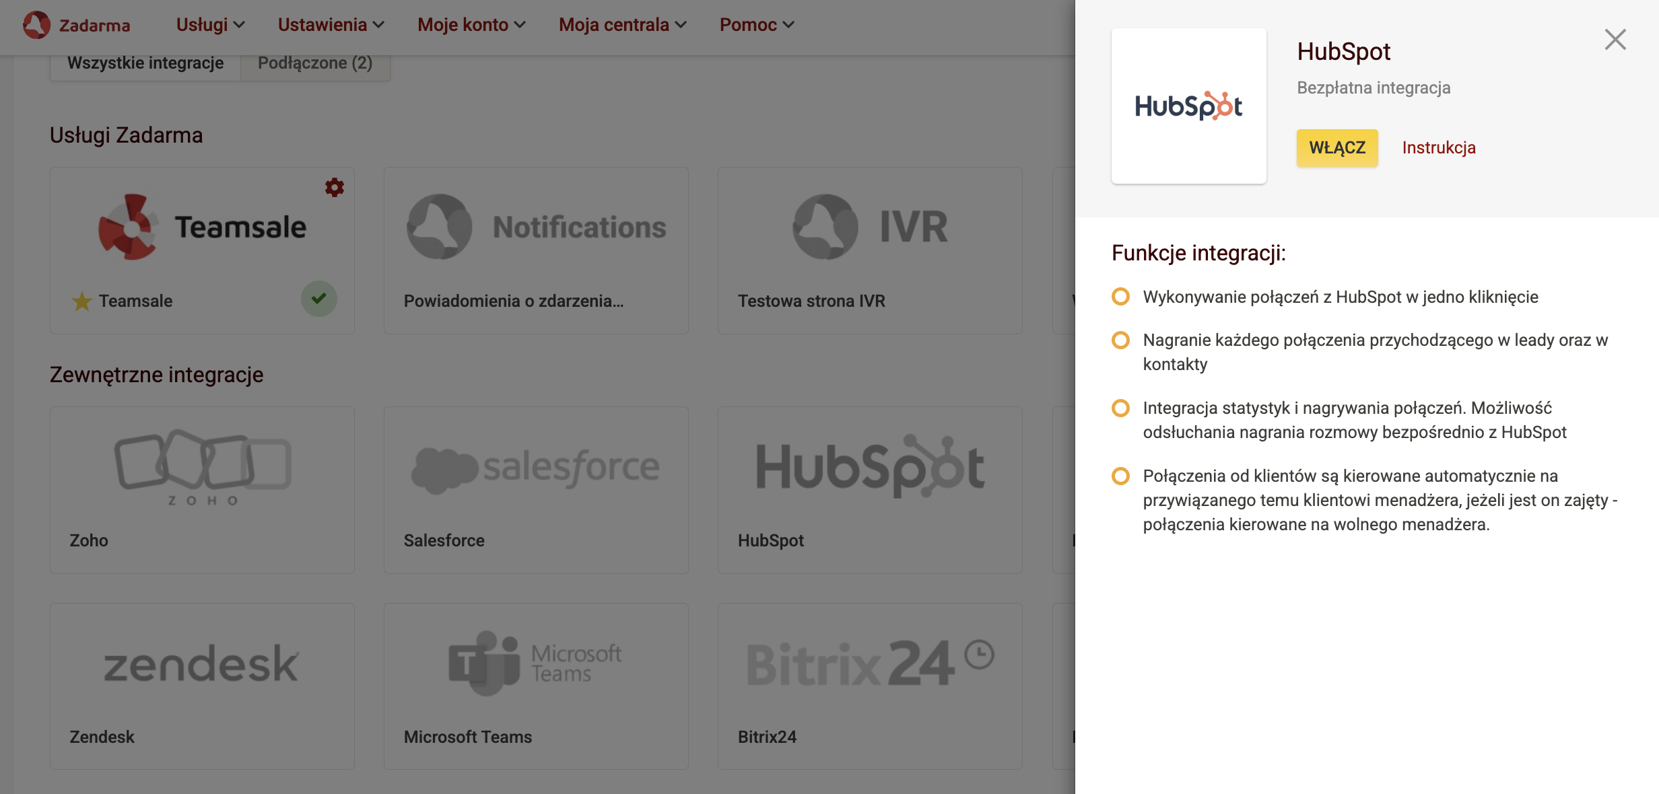Expand the Moje konto menu
The height and width of the screenshot is (794, 1659).
click(471, 25)
